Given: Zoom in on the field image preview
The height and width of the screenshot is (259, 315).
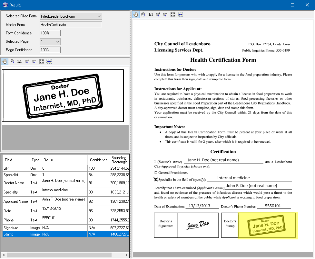Looking at the screenshot, I should click(x=27, y=61).
